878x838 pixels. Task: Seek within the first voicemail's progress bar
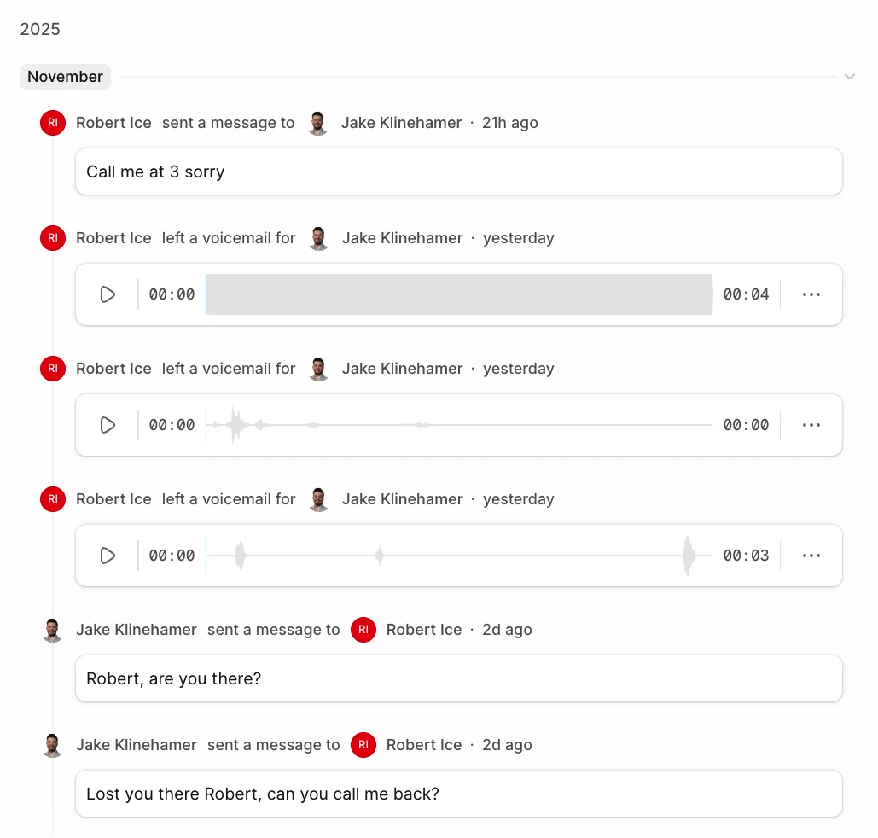[x=459, y=294]
